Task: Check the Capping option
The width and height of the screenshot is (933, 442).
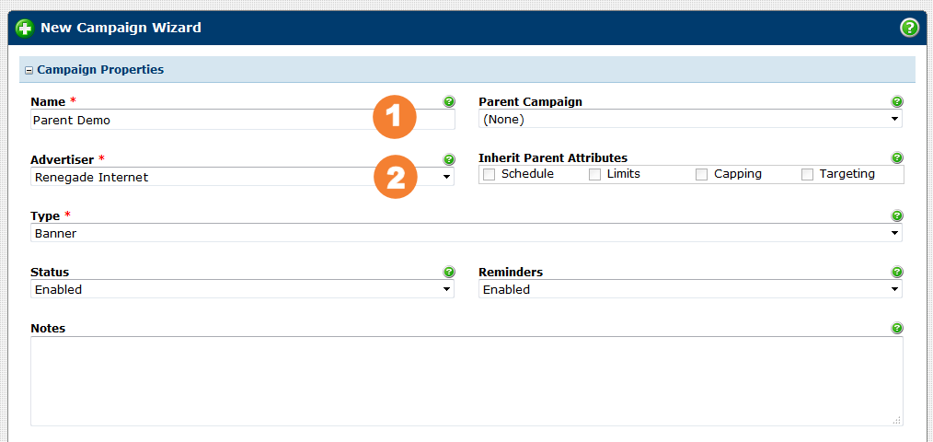Action: tap(702, 174)
